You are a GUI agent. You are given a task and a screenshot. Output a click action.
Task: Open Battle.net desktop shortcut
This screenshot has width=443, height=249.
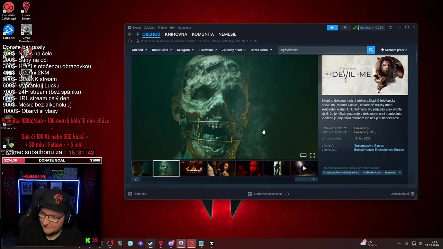pyautogui.click(x=9, y=32)
